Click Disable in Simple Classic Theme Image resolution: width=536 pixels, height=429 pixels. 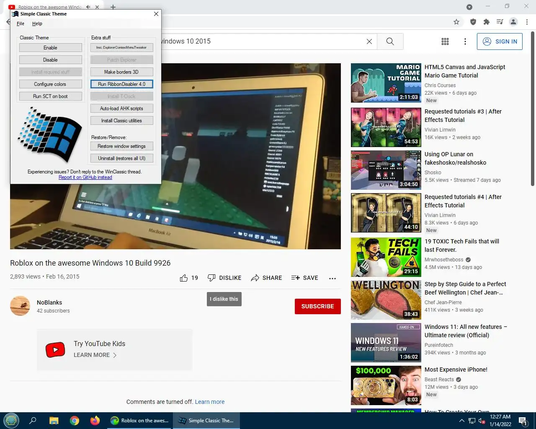[50, 60]
